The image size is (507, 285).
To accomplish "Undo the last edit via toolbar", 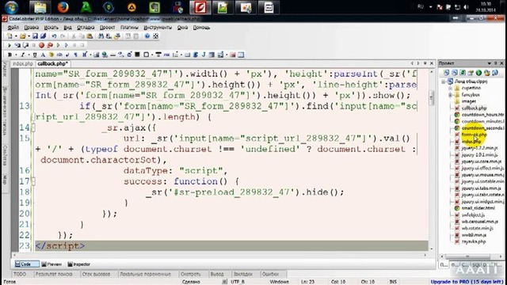I will (x=54, y=36).
